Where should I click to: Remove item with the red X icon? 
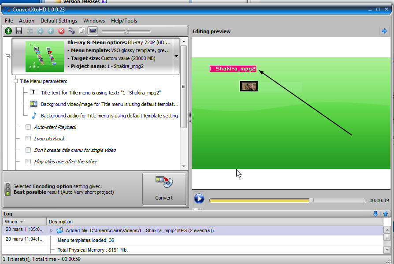(61, 31)
